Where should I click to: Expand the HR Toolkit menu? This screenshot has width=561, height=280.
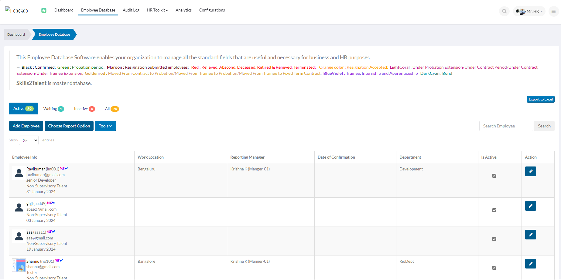157,10
